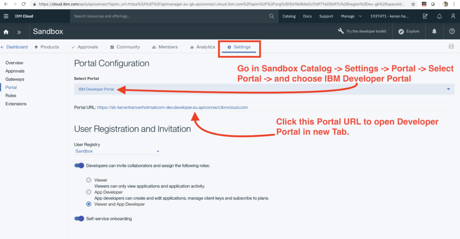Open the User Registry Sandbox dropdown

coord(117,151)
